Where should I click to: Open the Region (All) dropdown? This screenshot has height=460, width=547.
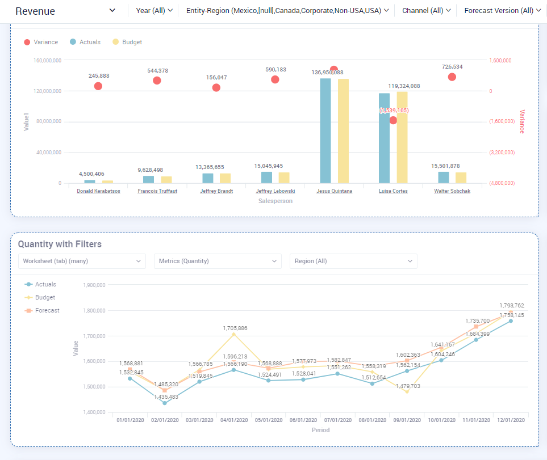tap(353, 261)
